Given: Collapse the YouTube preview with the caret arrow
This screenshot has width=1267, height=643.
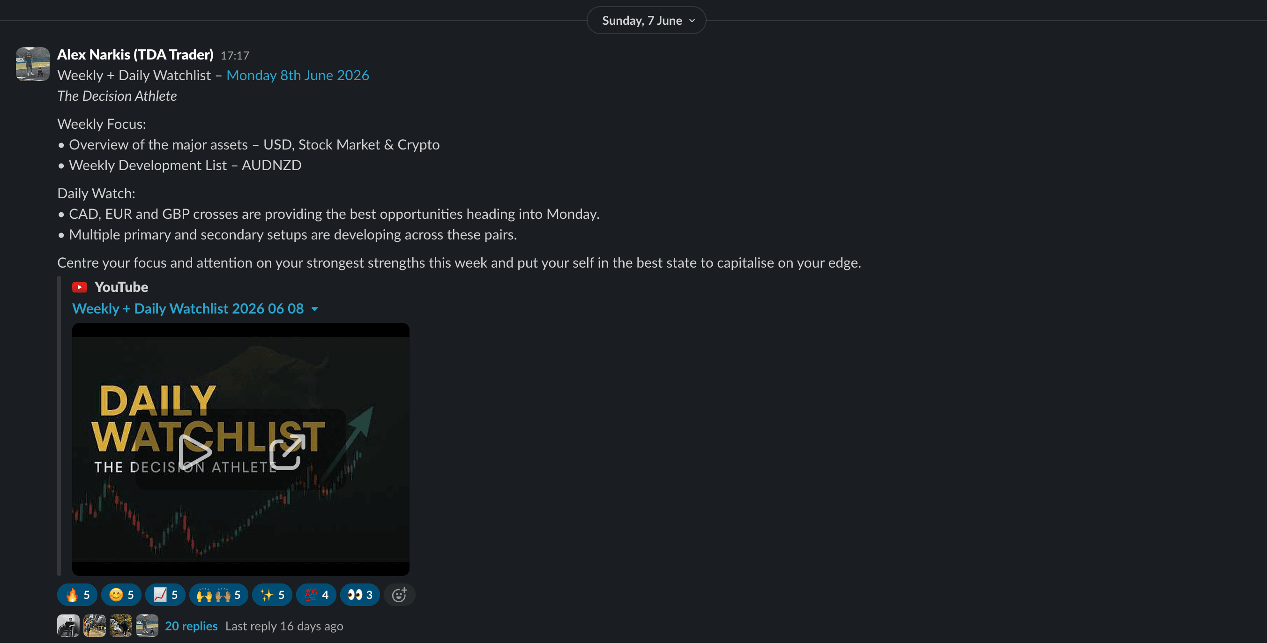Looking at the screenshot, I should (x=315, y=309).
